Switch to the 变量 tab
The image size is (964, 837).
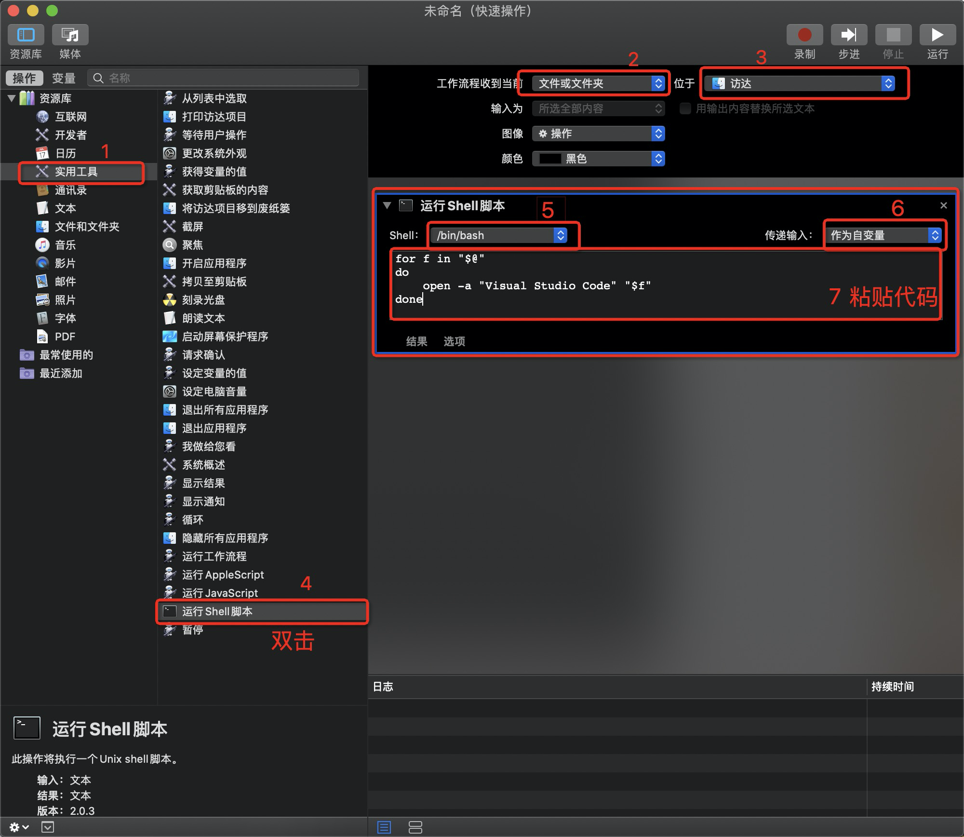pyautogui.click(x=64, y=78)
